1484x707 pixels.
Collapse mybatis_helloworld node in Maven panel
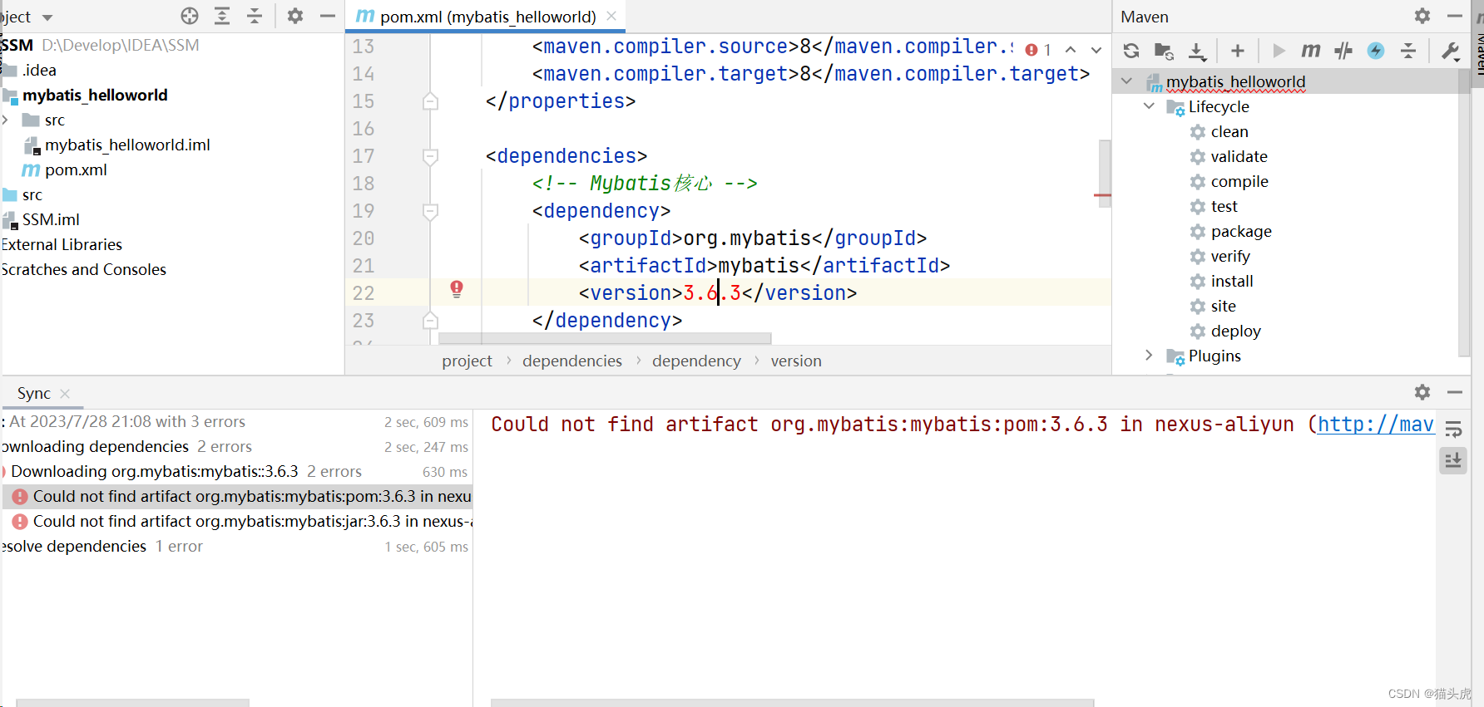tap(1126, 81)
